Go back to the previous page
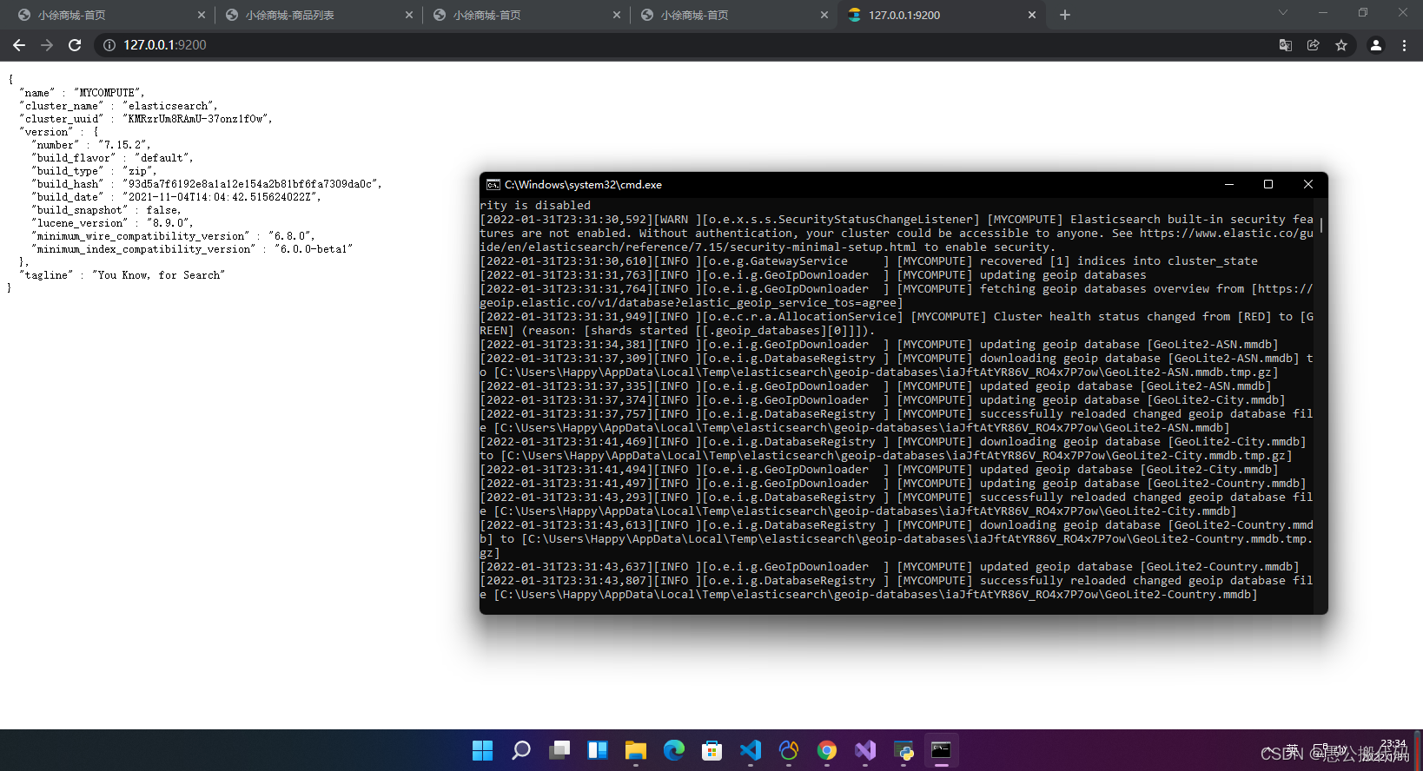This screenshot has height=771, width=1423. click(19, 45)
